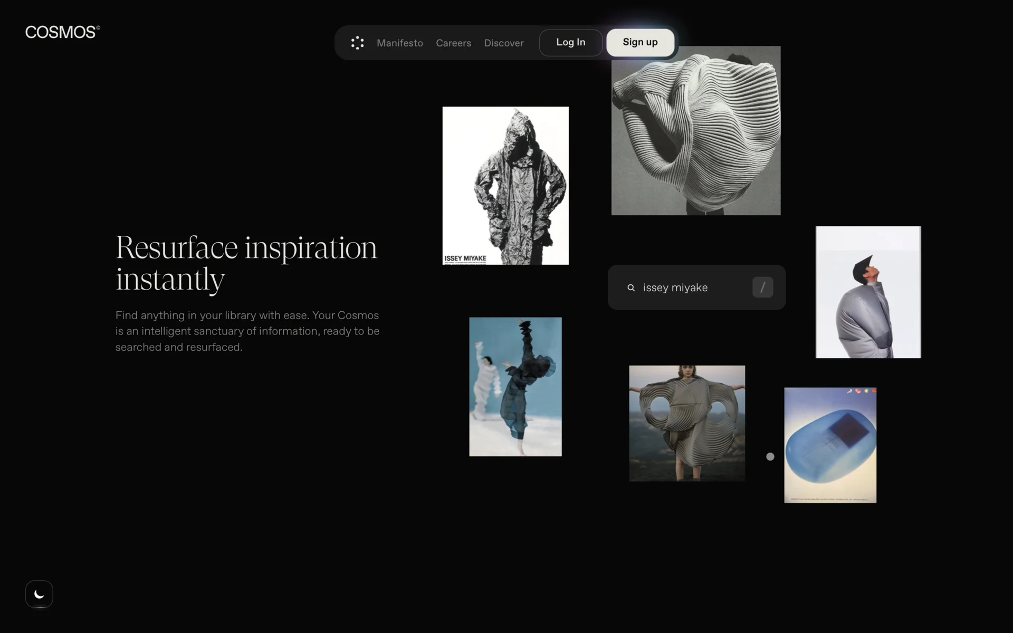The image size is (1013, 633).
Task: Click the slash shortcut key badge
Action: point(762,287)
